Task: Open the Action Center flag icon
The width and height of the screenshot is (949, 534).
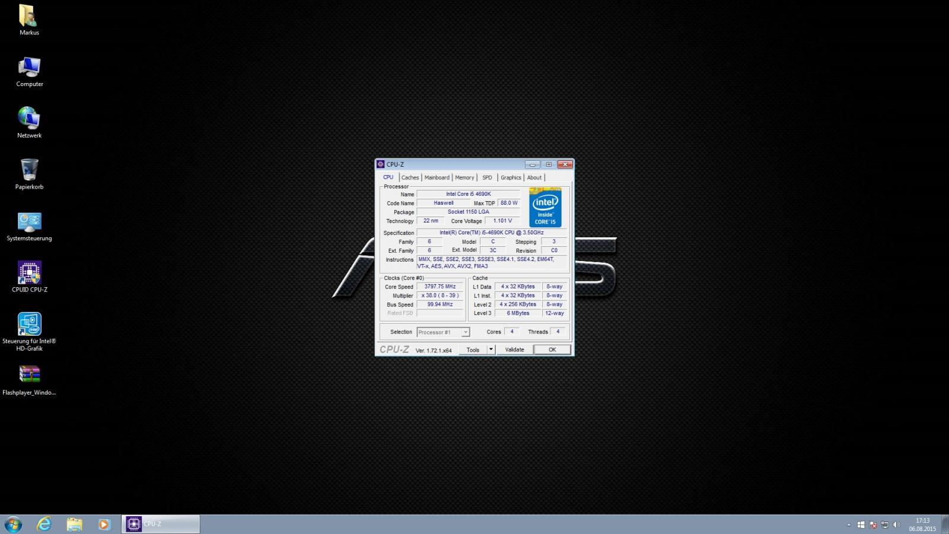Action: 872,525
